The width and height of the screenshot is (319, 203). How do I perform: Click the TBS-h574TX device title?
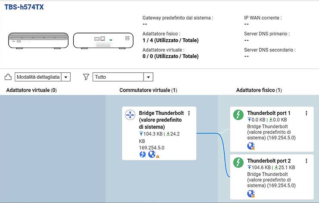(x=24, y=7)
